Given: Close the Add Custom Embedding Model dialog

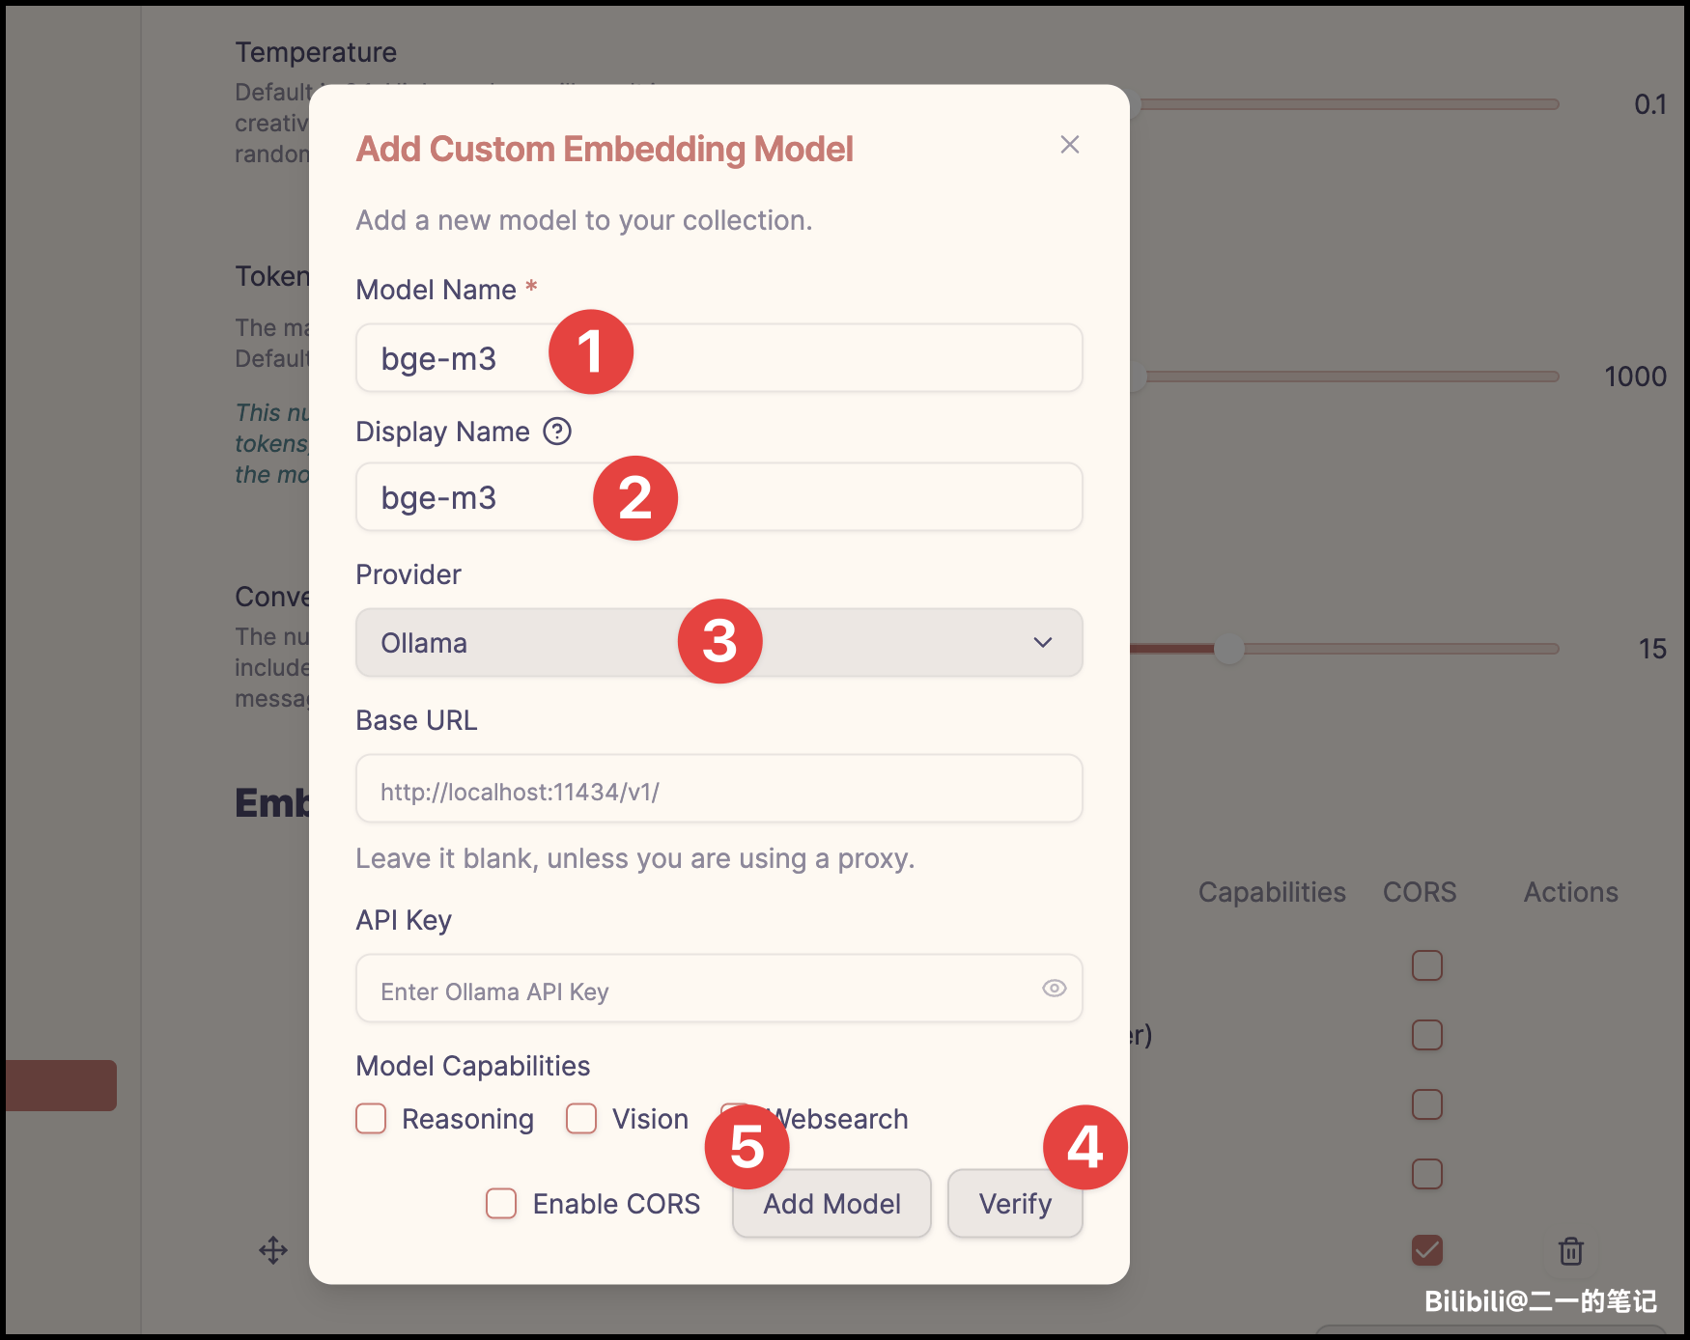Looking at the screenshot, I should [x=1069, y=145].
